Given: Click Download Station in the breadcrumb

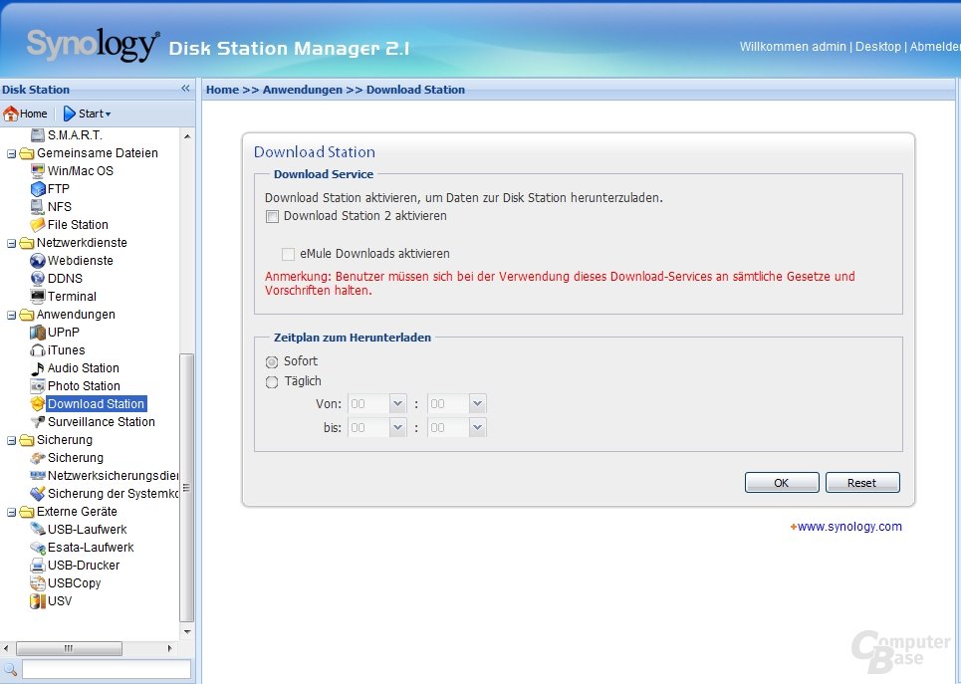Looking at the screenshot, I should (x=415, y=90).
